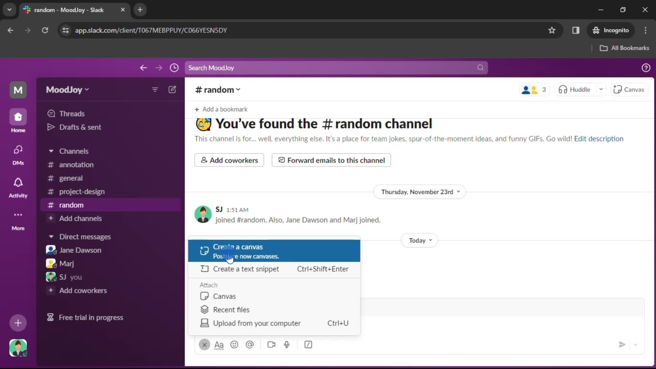
Task: Select Create a canvas menu item
Action: click(x=274, y=251)
